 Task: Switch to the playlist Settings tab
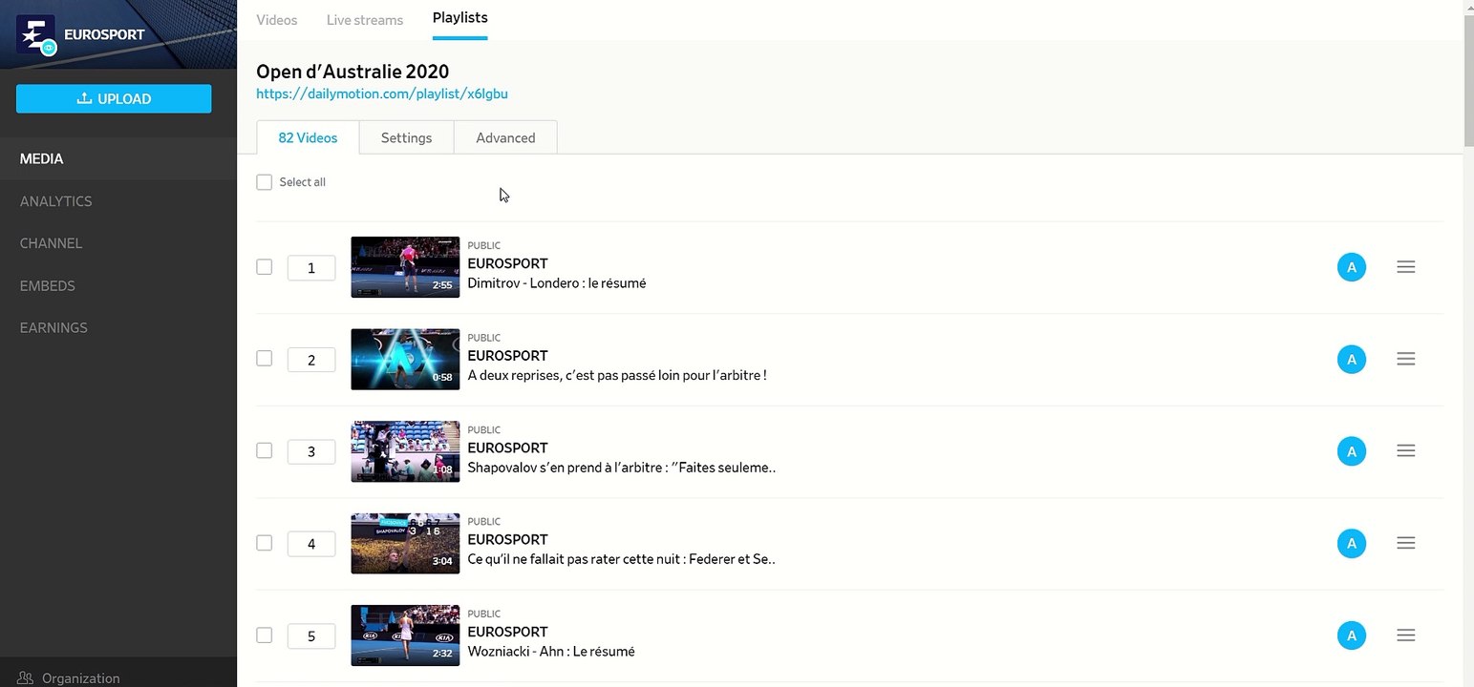pos(406,137)
